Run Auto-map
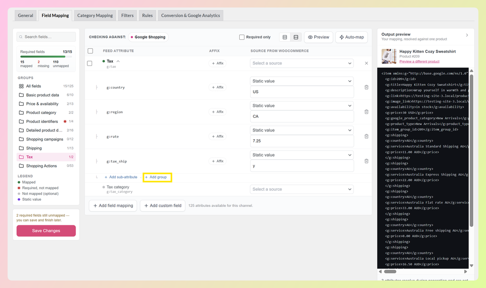 click(352, 37)
